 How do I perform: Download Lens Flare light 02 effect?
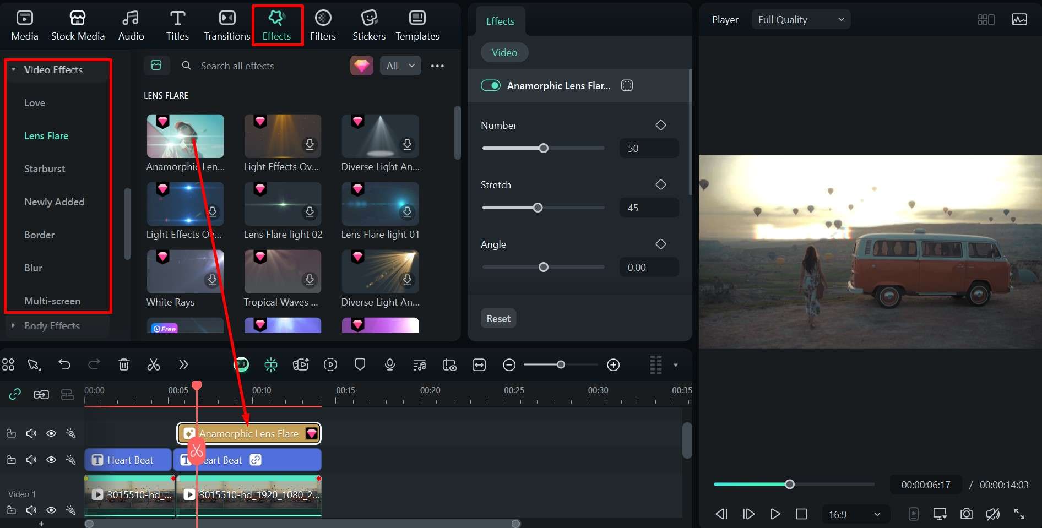click(x=310, y=212)
